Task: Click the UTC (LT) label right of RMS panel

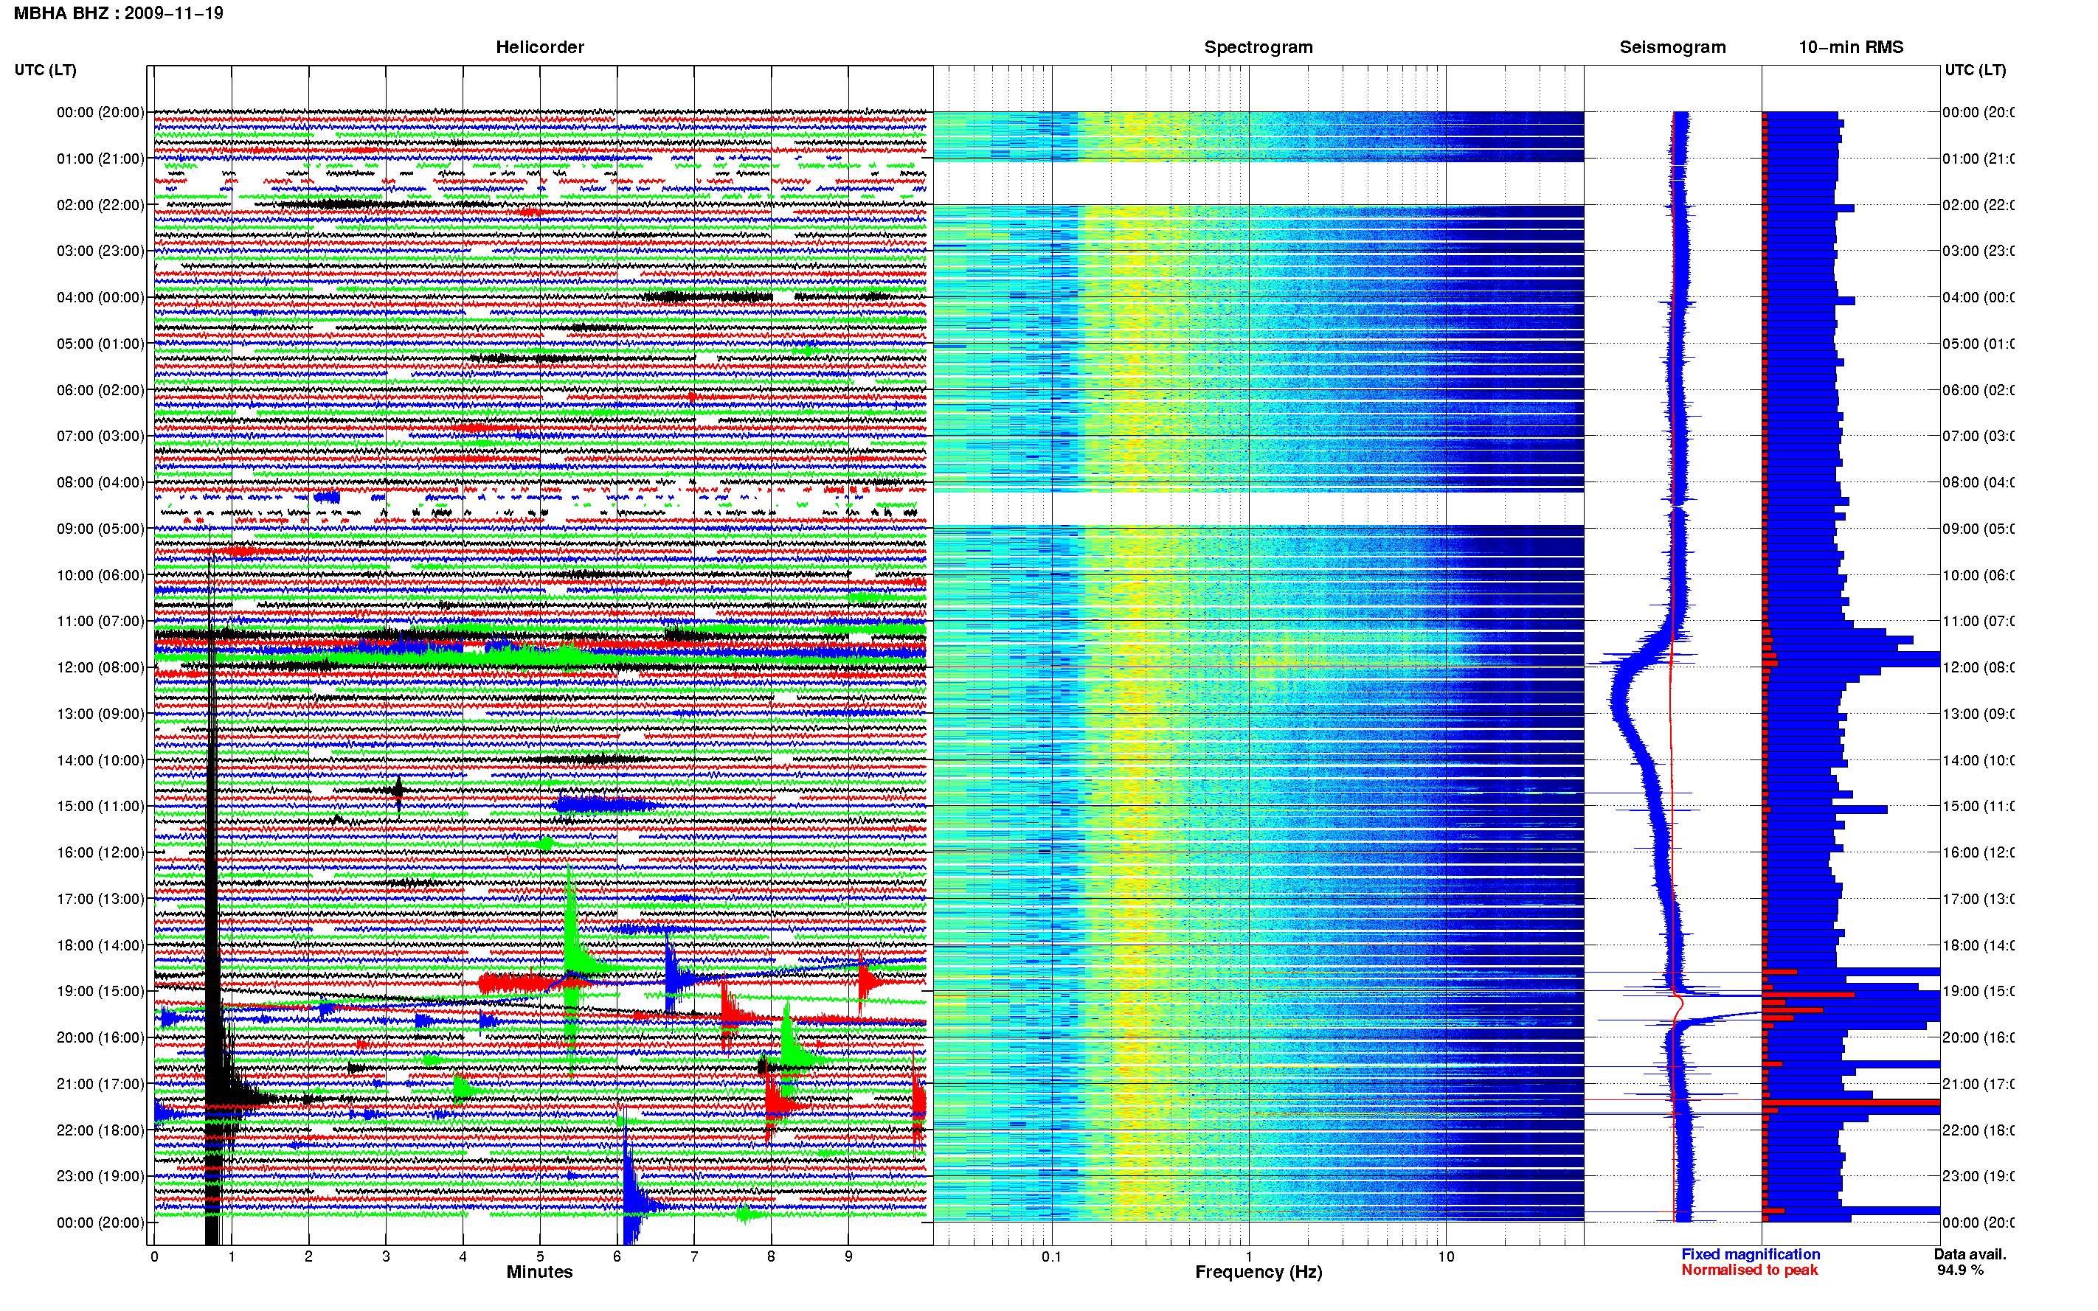Action: pyautogui.click(x=1975, y=69)
